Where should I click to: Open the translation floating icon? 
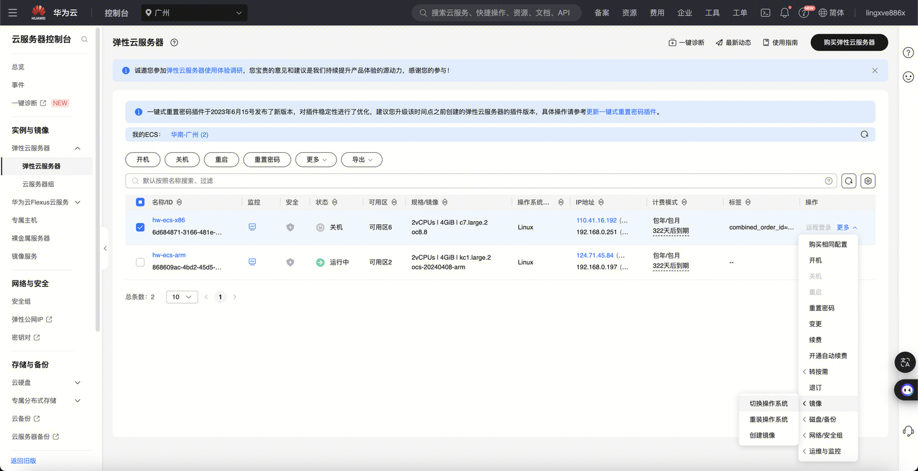tap(906, 362)
